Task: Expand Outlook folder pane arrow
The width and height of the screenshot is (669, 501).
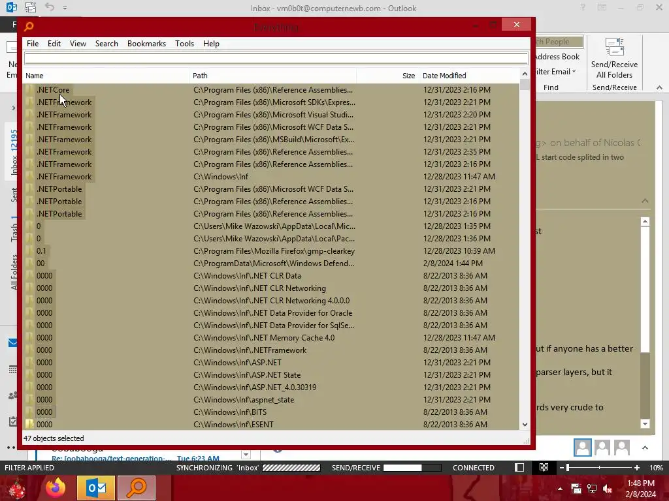Action: 14,108
